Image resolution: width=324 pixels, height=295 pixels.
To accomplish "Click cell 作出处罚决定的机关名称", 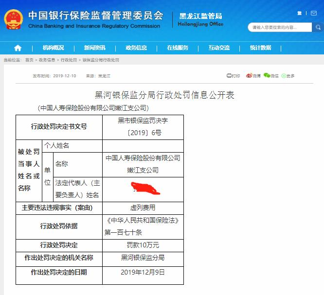I will (x=59, y=259).
